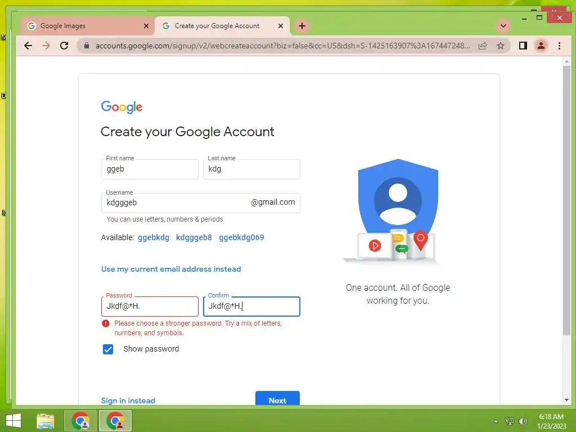Click the 'One account. All of Google' text
The image size is (576, 432).
[398, 287]
